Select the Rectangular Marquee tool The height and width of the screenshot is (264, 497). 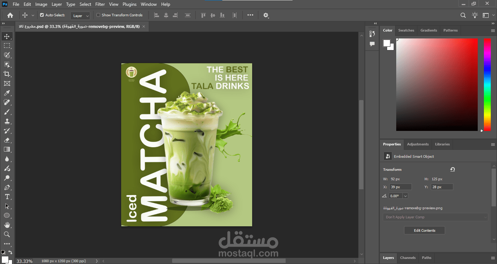(x=7, y=46)
